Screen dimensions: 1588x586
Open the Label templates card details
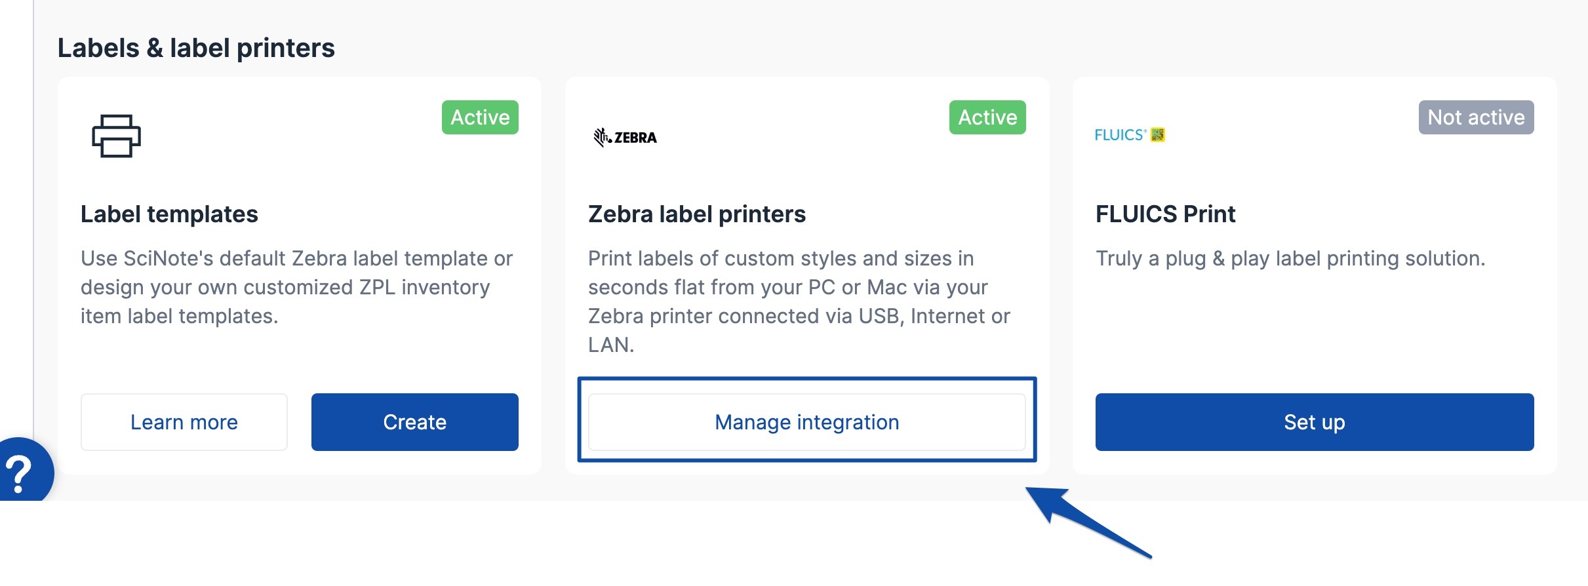[x=169, y=214]
